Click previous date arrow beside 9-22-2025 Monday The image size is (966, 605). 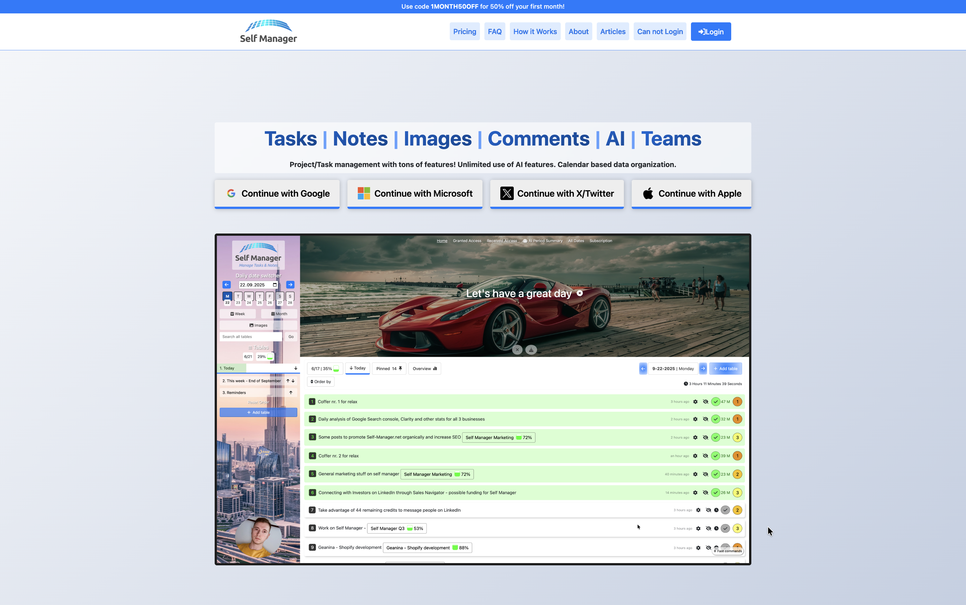click(x=643, y=368)
